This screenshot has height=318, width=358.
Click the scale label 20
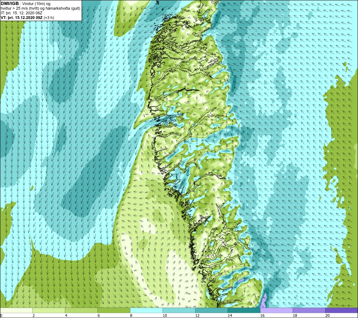pyautogui.click(x=328, y=315)
